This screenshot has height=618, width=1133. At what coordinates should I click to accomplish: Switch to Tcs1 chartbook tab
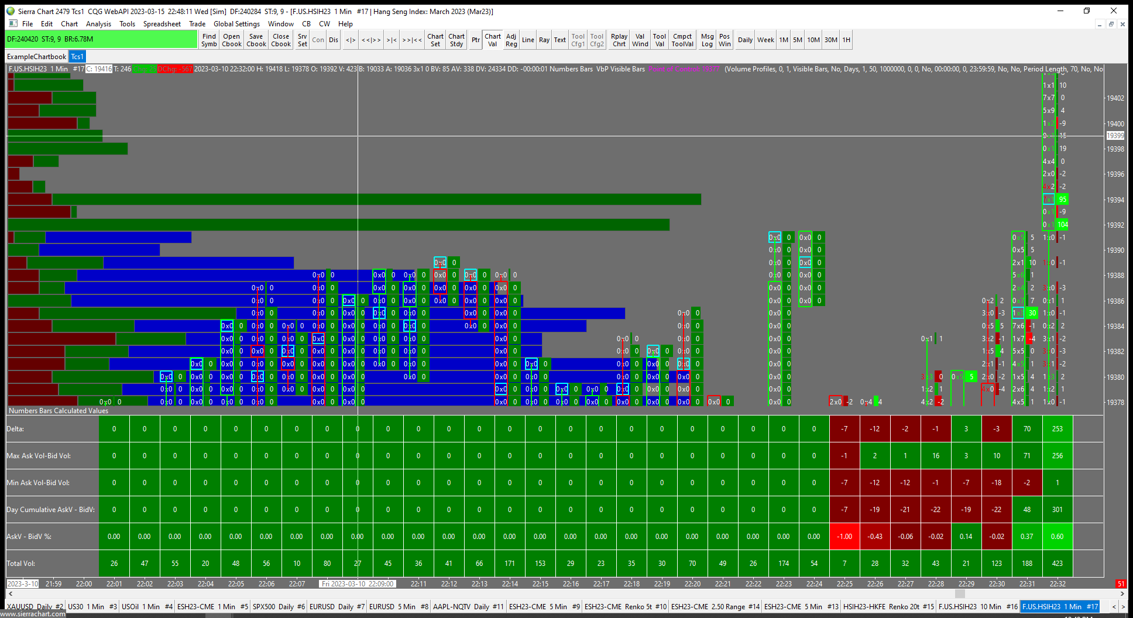pos(77,57)
